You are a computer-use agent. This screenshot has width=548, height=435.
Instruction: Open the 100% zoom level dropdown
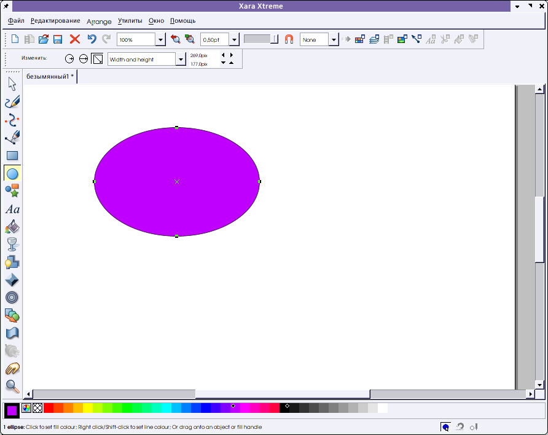click(160, 40)
